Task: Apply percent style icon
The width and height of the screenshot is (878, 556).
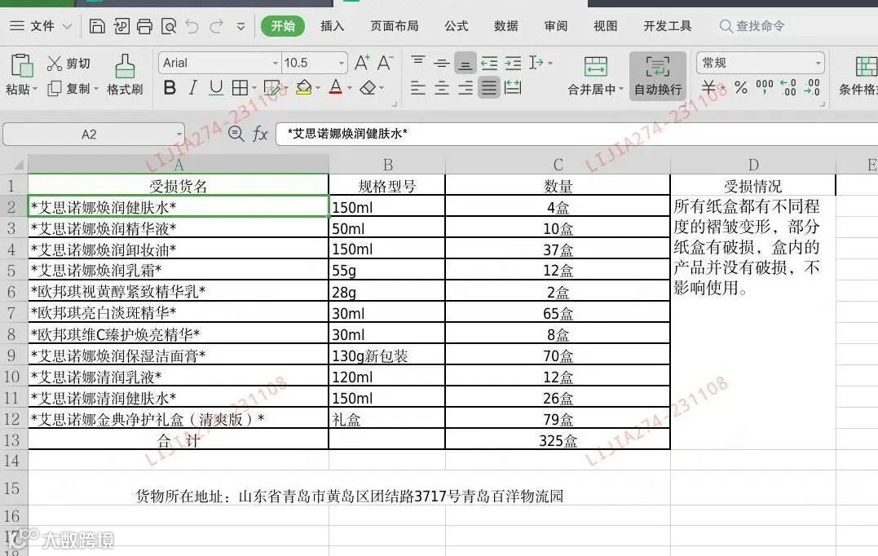Action: pos(741,88)
